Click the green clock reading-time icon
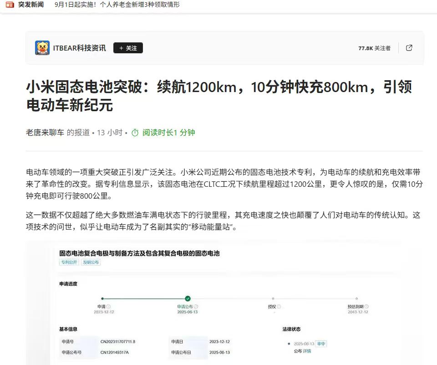Screen dimensions: 437x365 tap(135, 133)
